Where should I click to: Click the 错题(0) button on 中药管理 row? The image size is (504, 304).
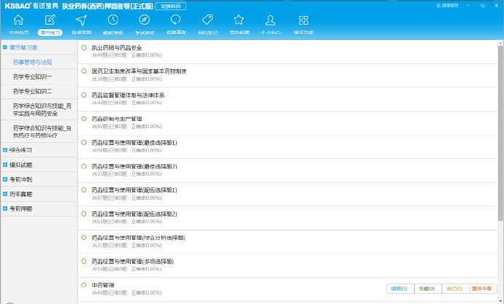(x=399, y=289)
